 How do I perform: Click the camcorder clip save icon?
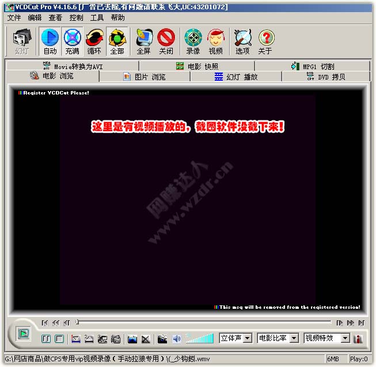116,339
